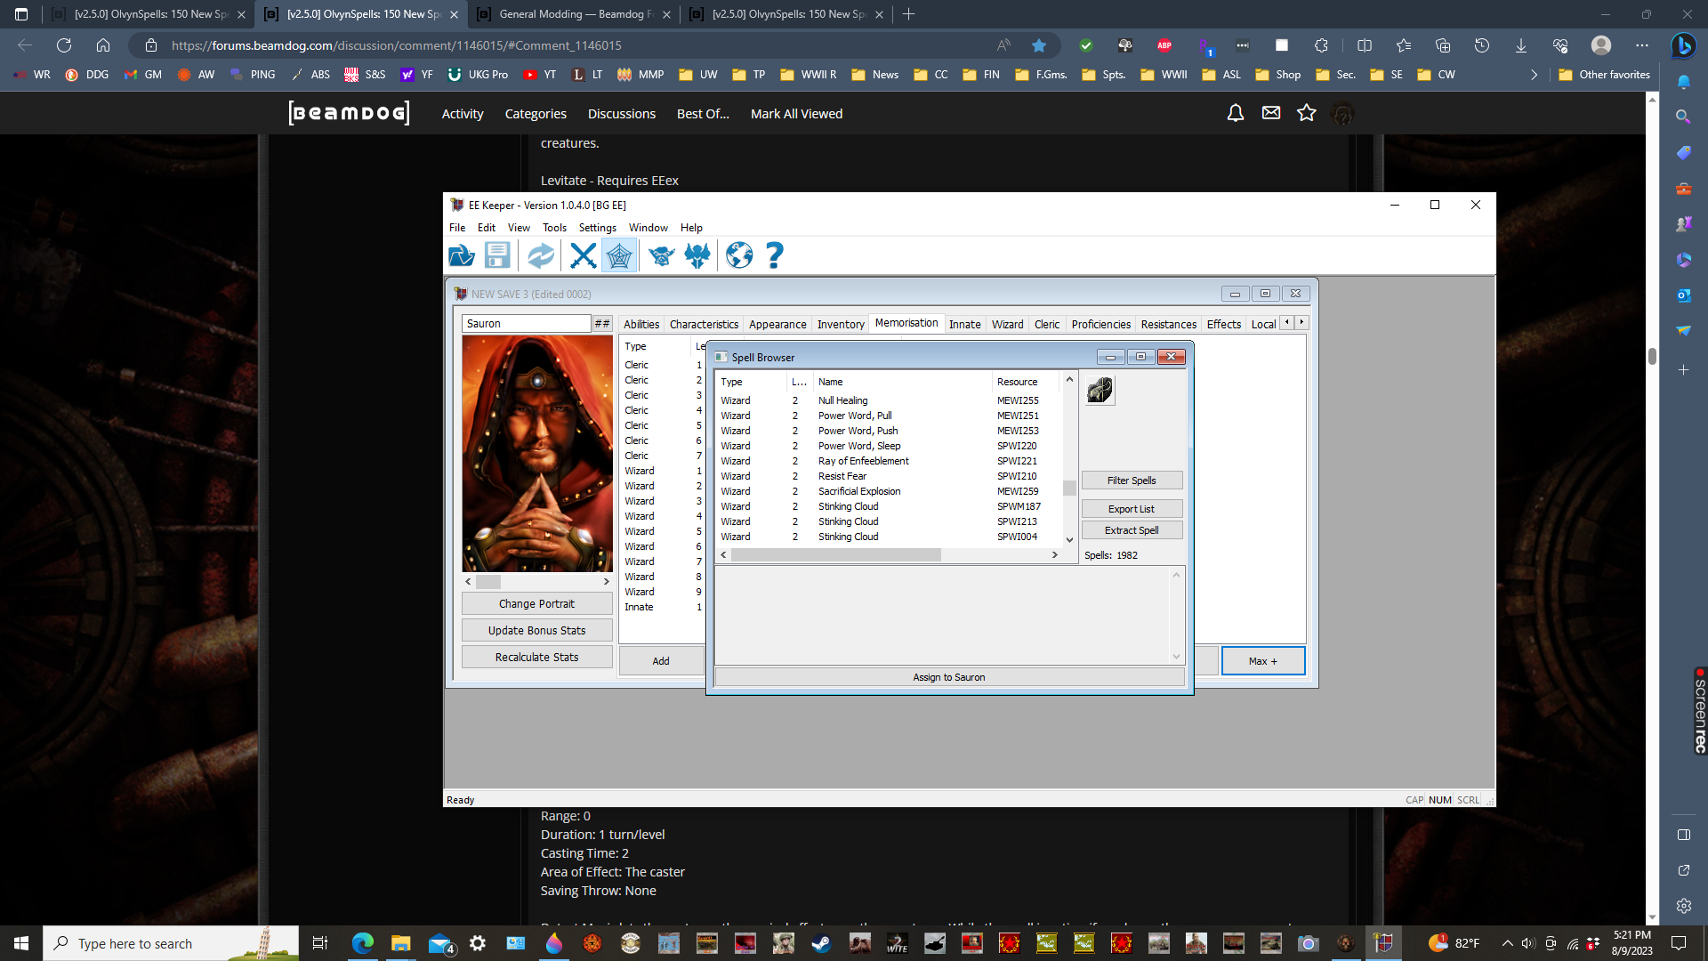Image resolution: width=1708 pixels, height=961 pixels.
Task: Click the Max + button
Action: (x=1262, y=661)
